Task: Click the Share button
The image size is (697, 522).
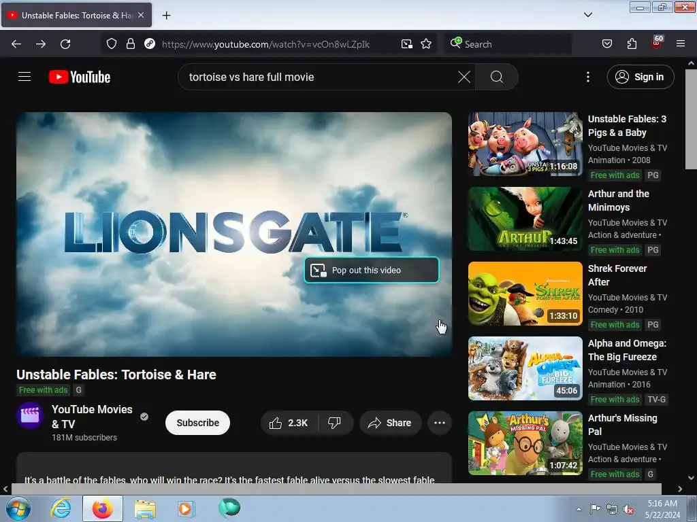Action: point(390,423)
